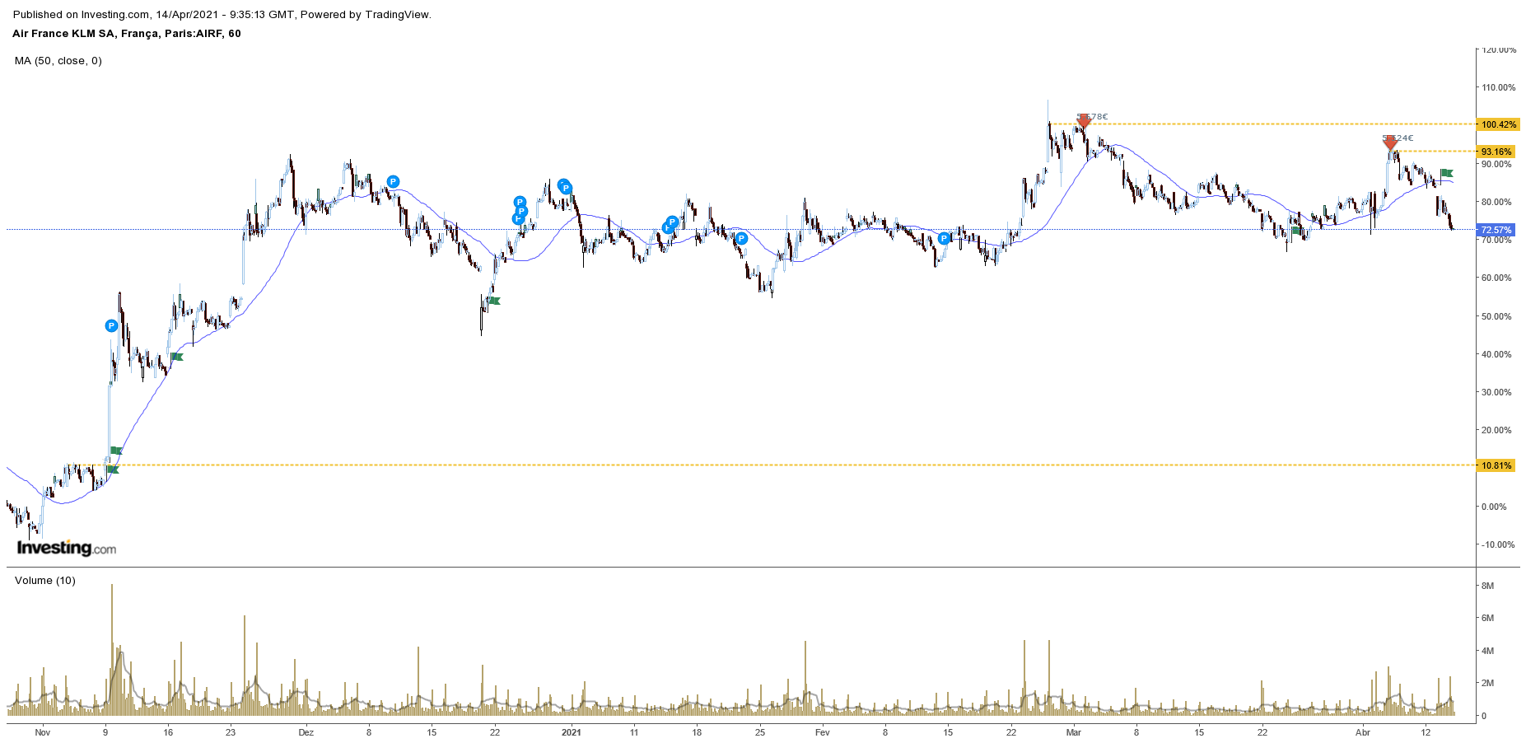
Task: Click the 100.42% yellow price label
Action: click(x=1499, y=124)
